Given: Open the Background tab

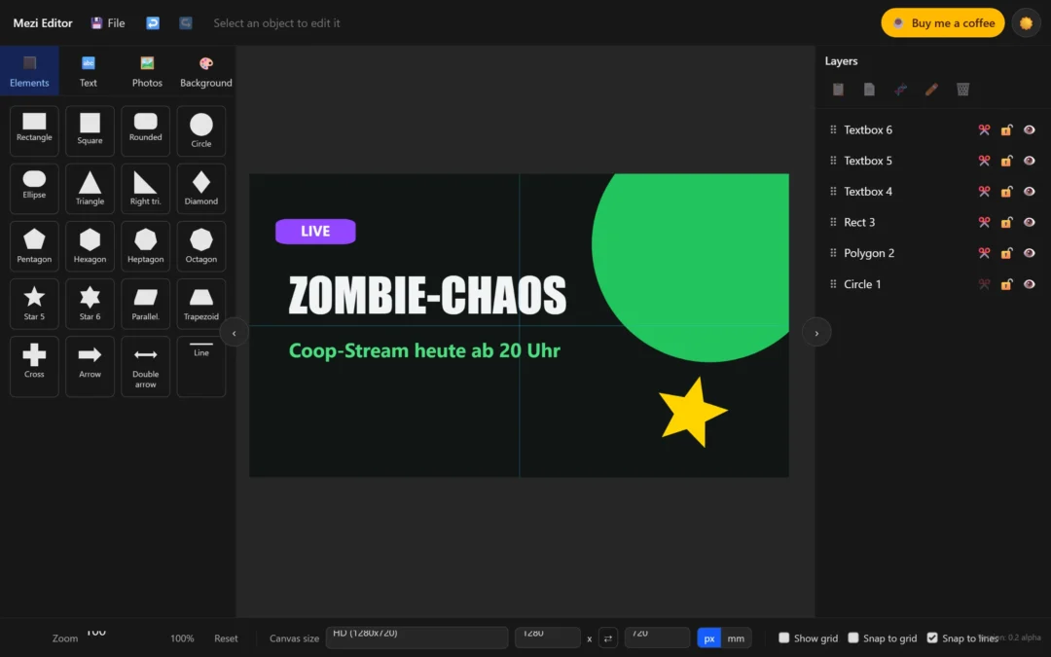Looking at the screenshot, I should click(x=205, y=71).
